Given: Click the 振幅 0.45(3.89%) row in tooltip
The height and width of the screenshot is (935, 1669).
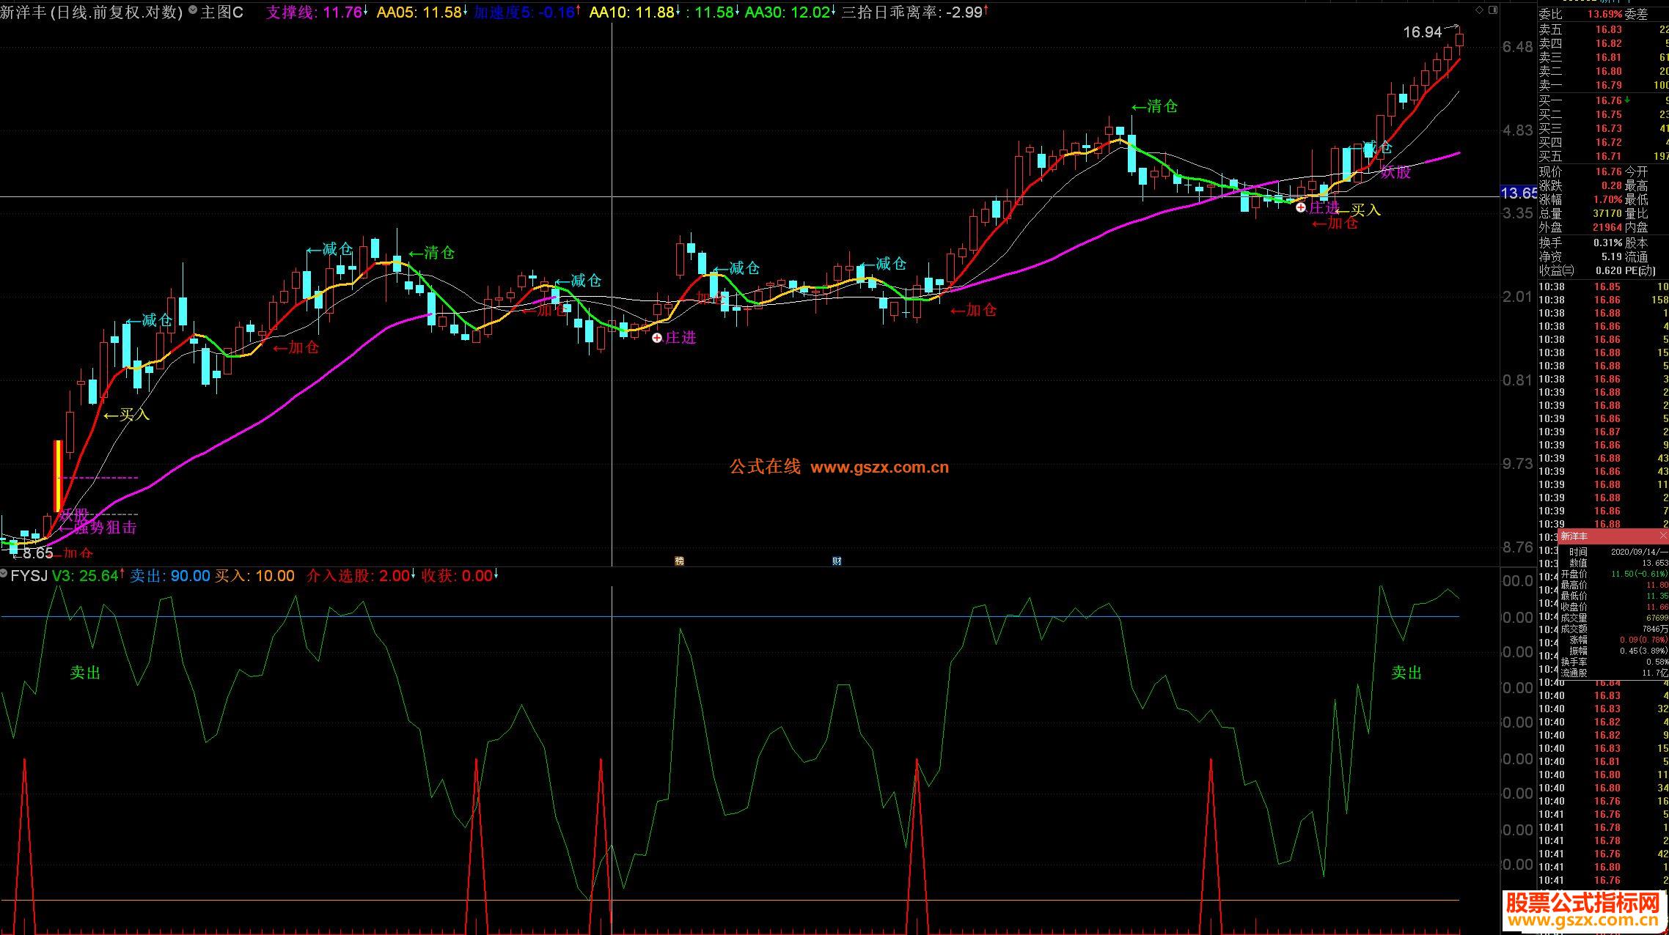Looking at the screenshot, I should point(1613,651).
